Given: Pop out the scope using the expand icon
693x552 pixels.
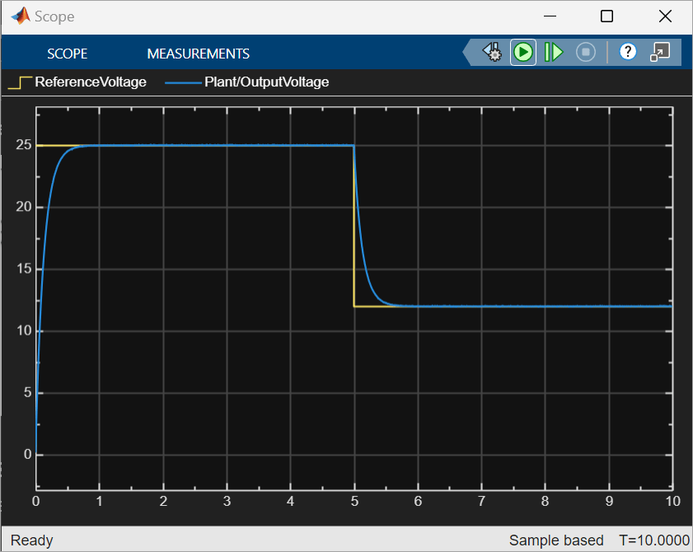Looking at the screenshot, I should click(x=660, y=51).
